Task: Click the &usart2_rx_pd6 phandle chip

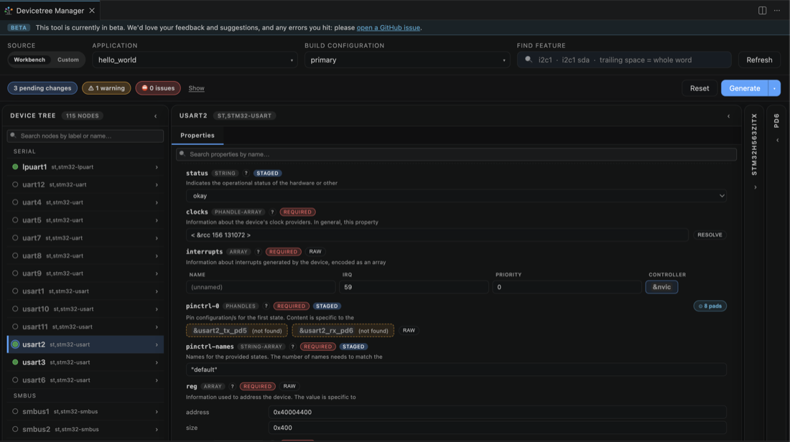Action: (343, 331)
